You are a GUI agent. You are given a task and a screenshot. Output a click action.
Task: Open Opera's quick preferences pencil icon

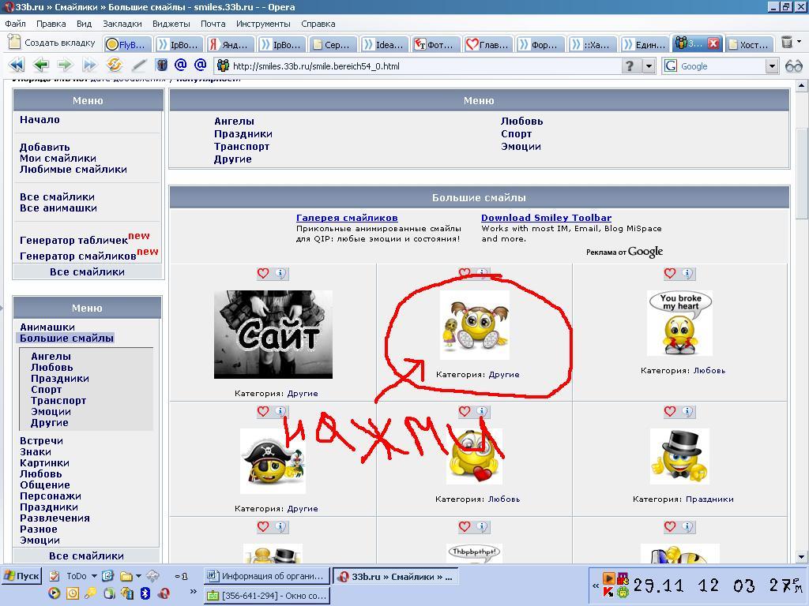click(138, 66)
